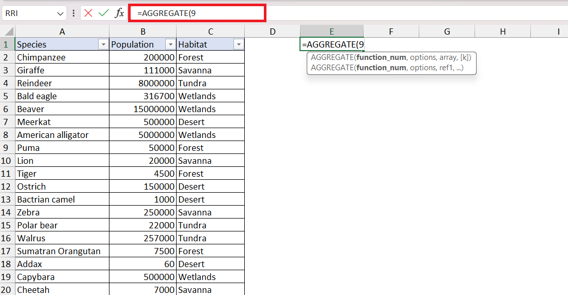Cancel formula entry with the red X

pos(88,13)
